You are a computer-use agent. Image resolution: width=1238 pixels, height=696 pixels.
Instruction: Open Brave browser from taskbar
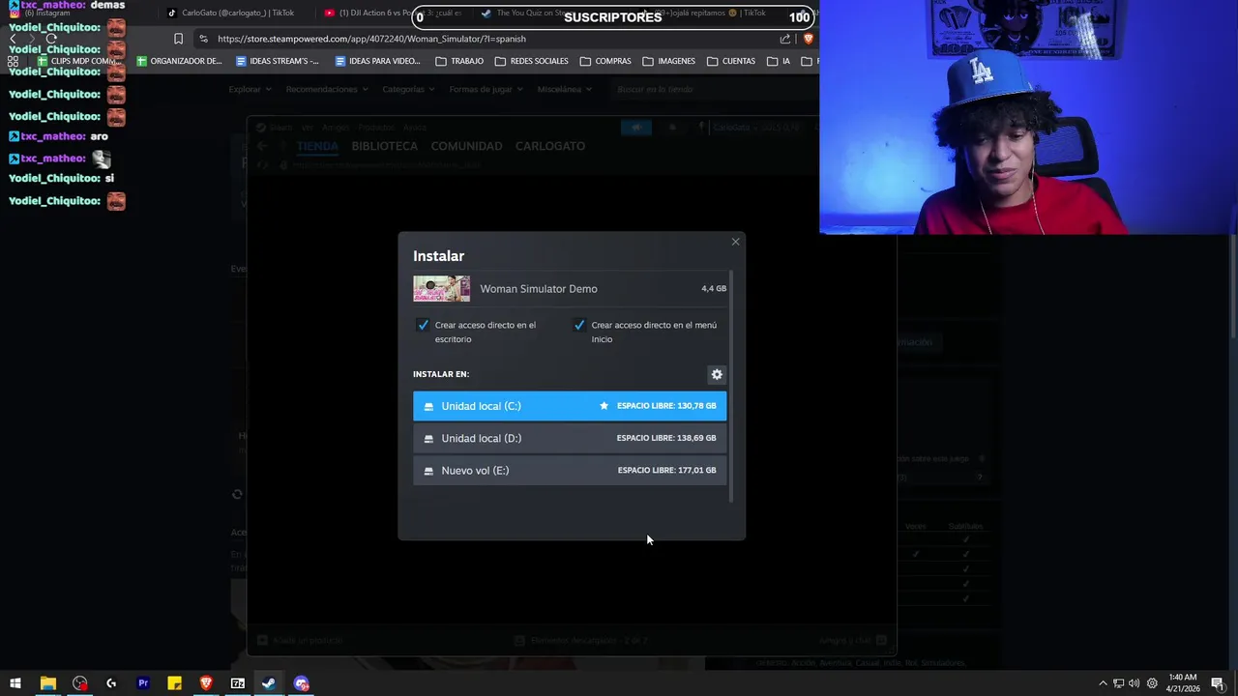[206, 683]
